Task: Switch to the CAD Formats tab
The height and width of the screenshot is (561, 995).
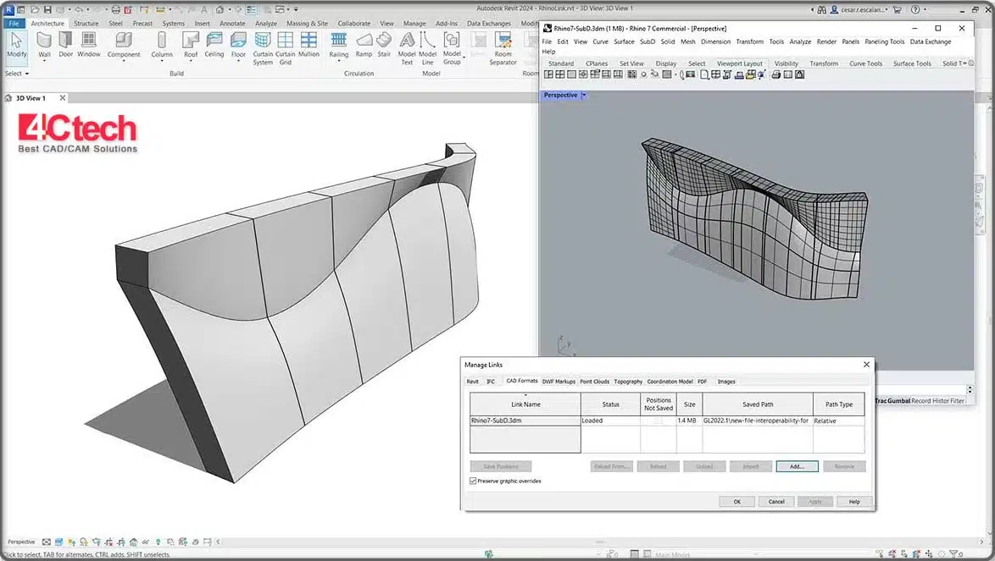Action: (x=520, y=381)
